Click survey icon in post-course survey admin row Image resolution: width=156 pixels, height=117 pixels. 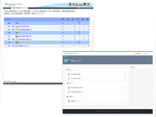[17, 46]
